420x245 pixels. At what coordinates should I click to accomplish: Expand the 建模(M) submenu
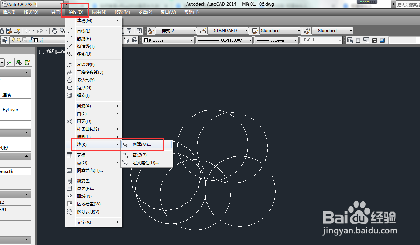[93, 21]
